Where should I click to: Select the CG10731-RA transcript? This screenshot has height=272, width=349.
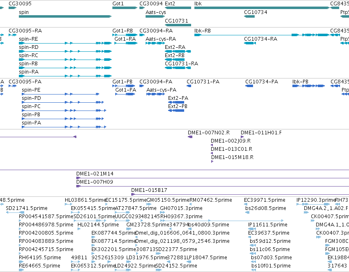pos(178,68)
